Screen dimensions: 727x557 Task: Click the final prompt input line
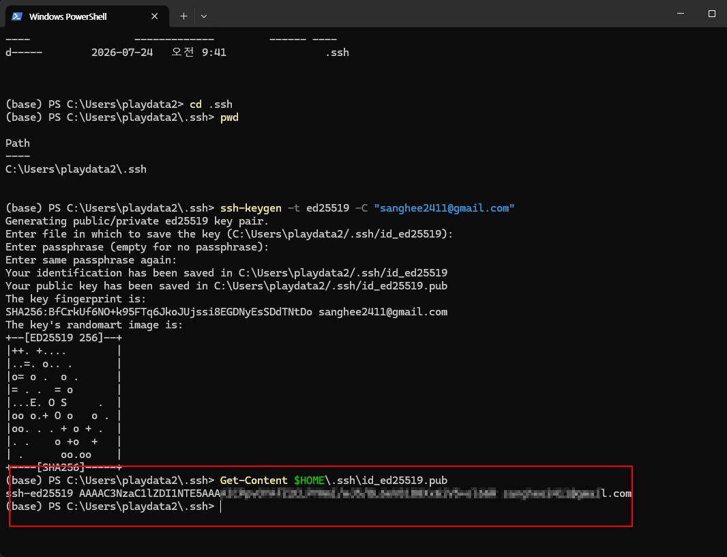(x=114, y=506)
